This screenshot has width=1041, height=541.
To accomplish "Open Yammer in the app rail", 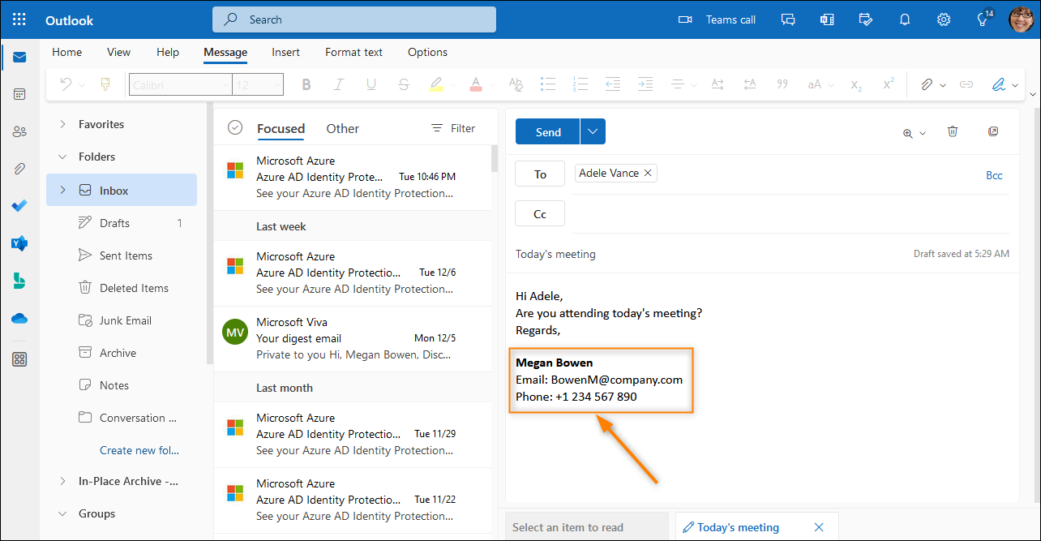I will (x=19, y=243).
